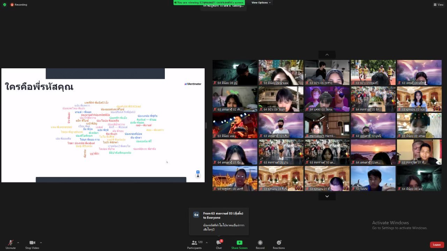This screenshot has width=447, height=251.
Task: Click the green encryption shield icon
Action: pos(5,5)
